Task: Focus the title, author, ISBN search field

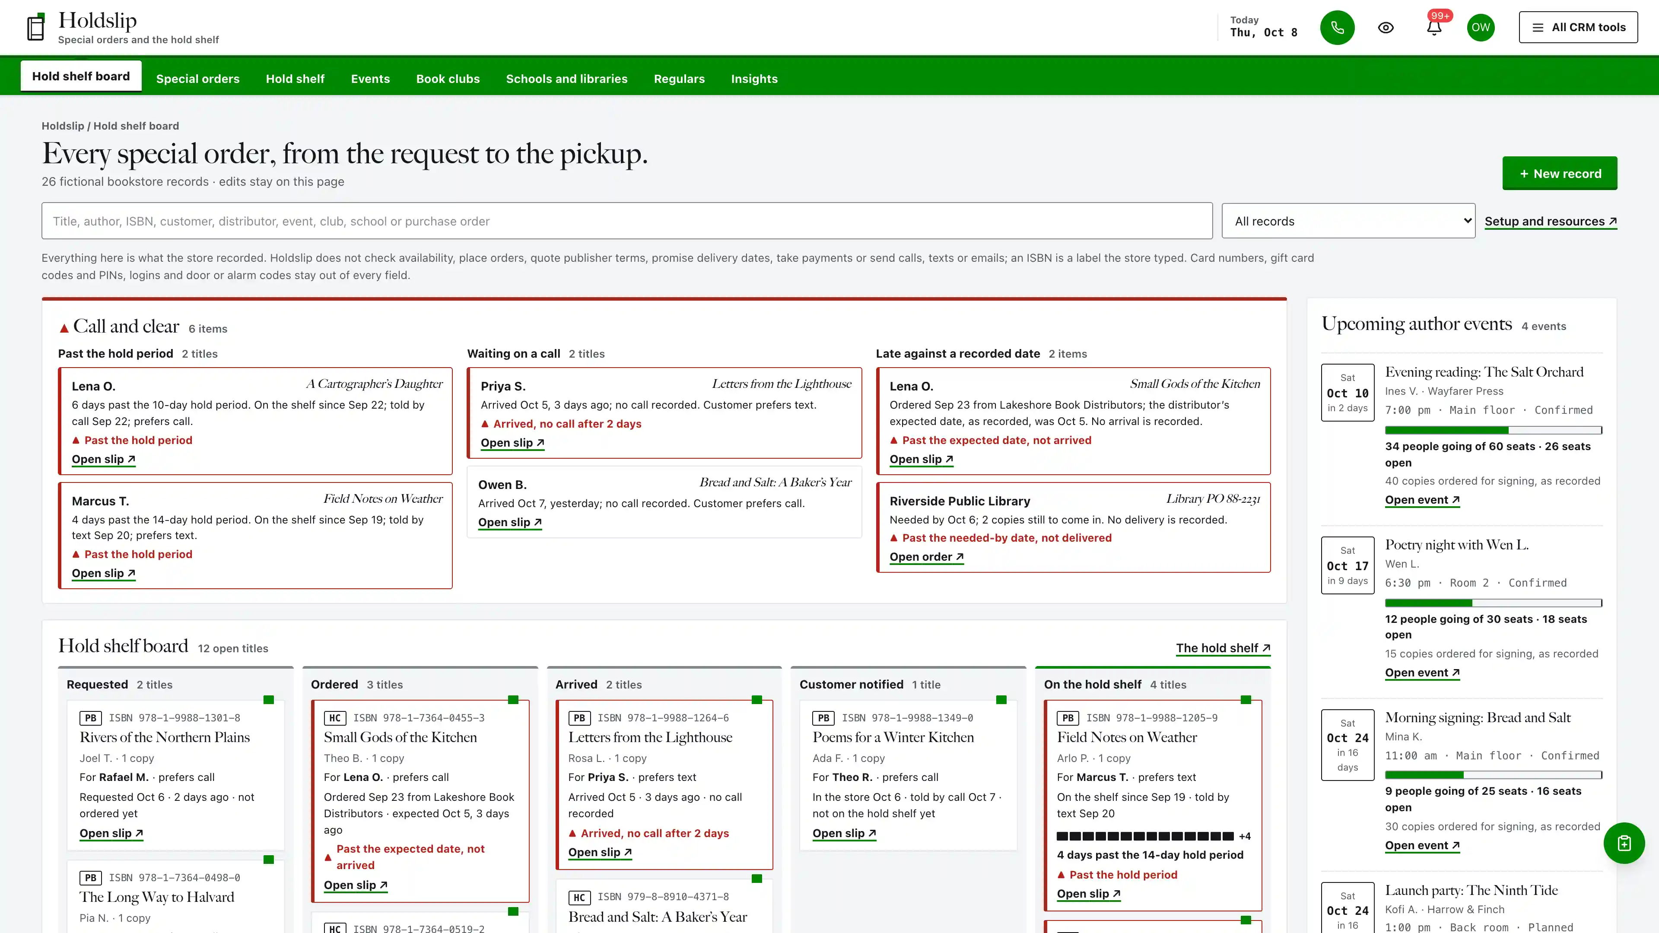Action: 626,221
